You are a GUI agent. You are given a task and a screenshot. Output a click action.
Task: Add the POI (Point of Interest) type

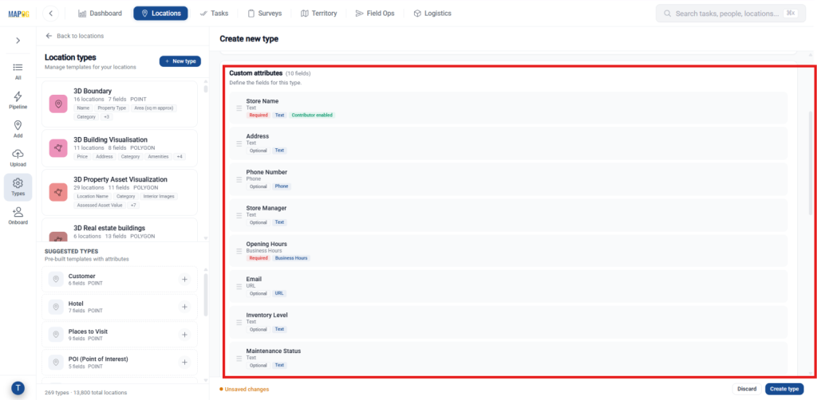tap(184, 362)
